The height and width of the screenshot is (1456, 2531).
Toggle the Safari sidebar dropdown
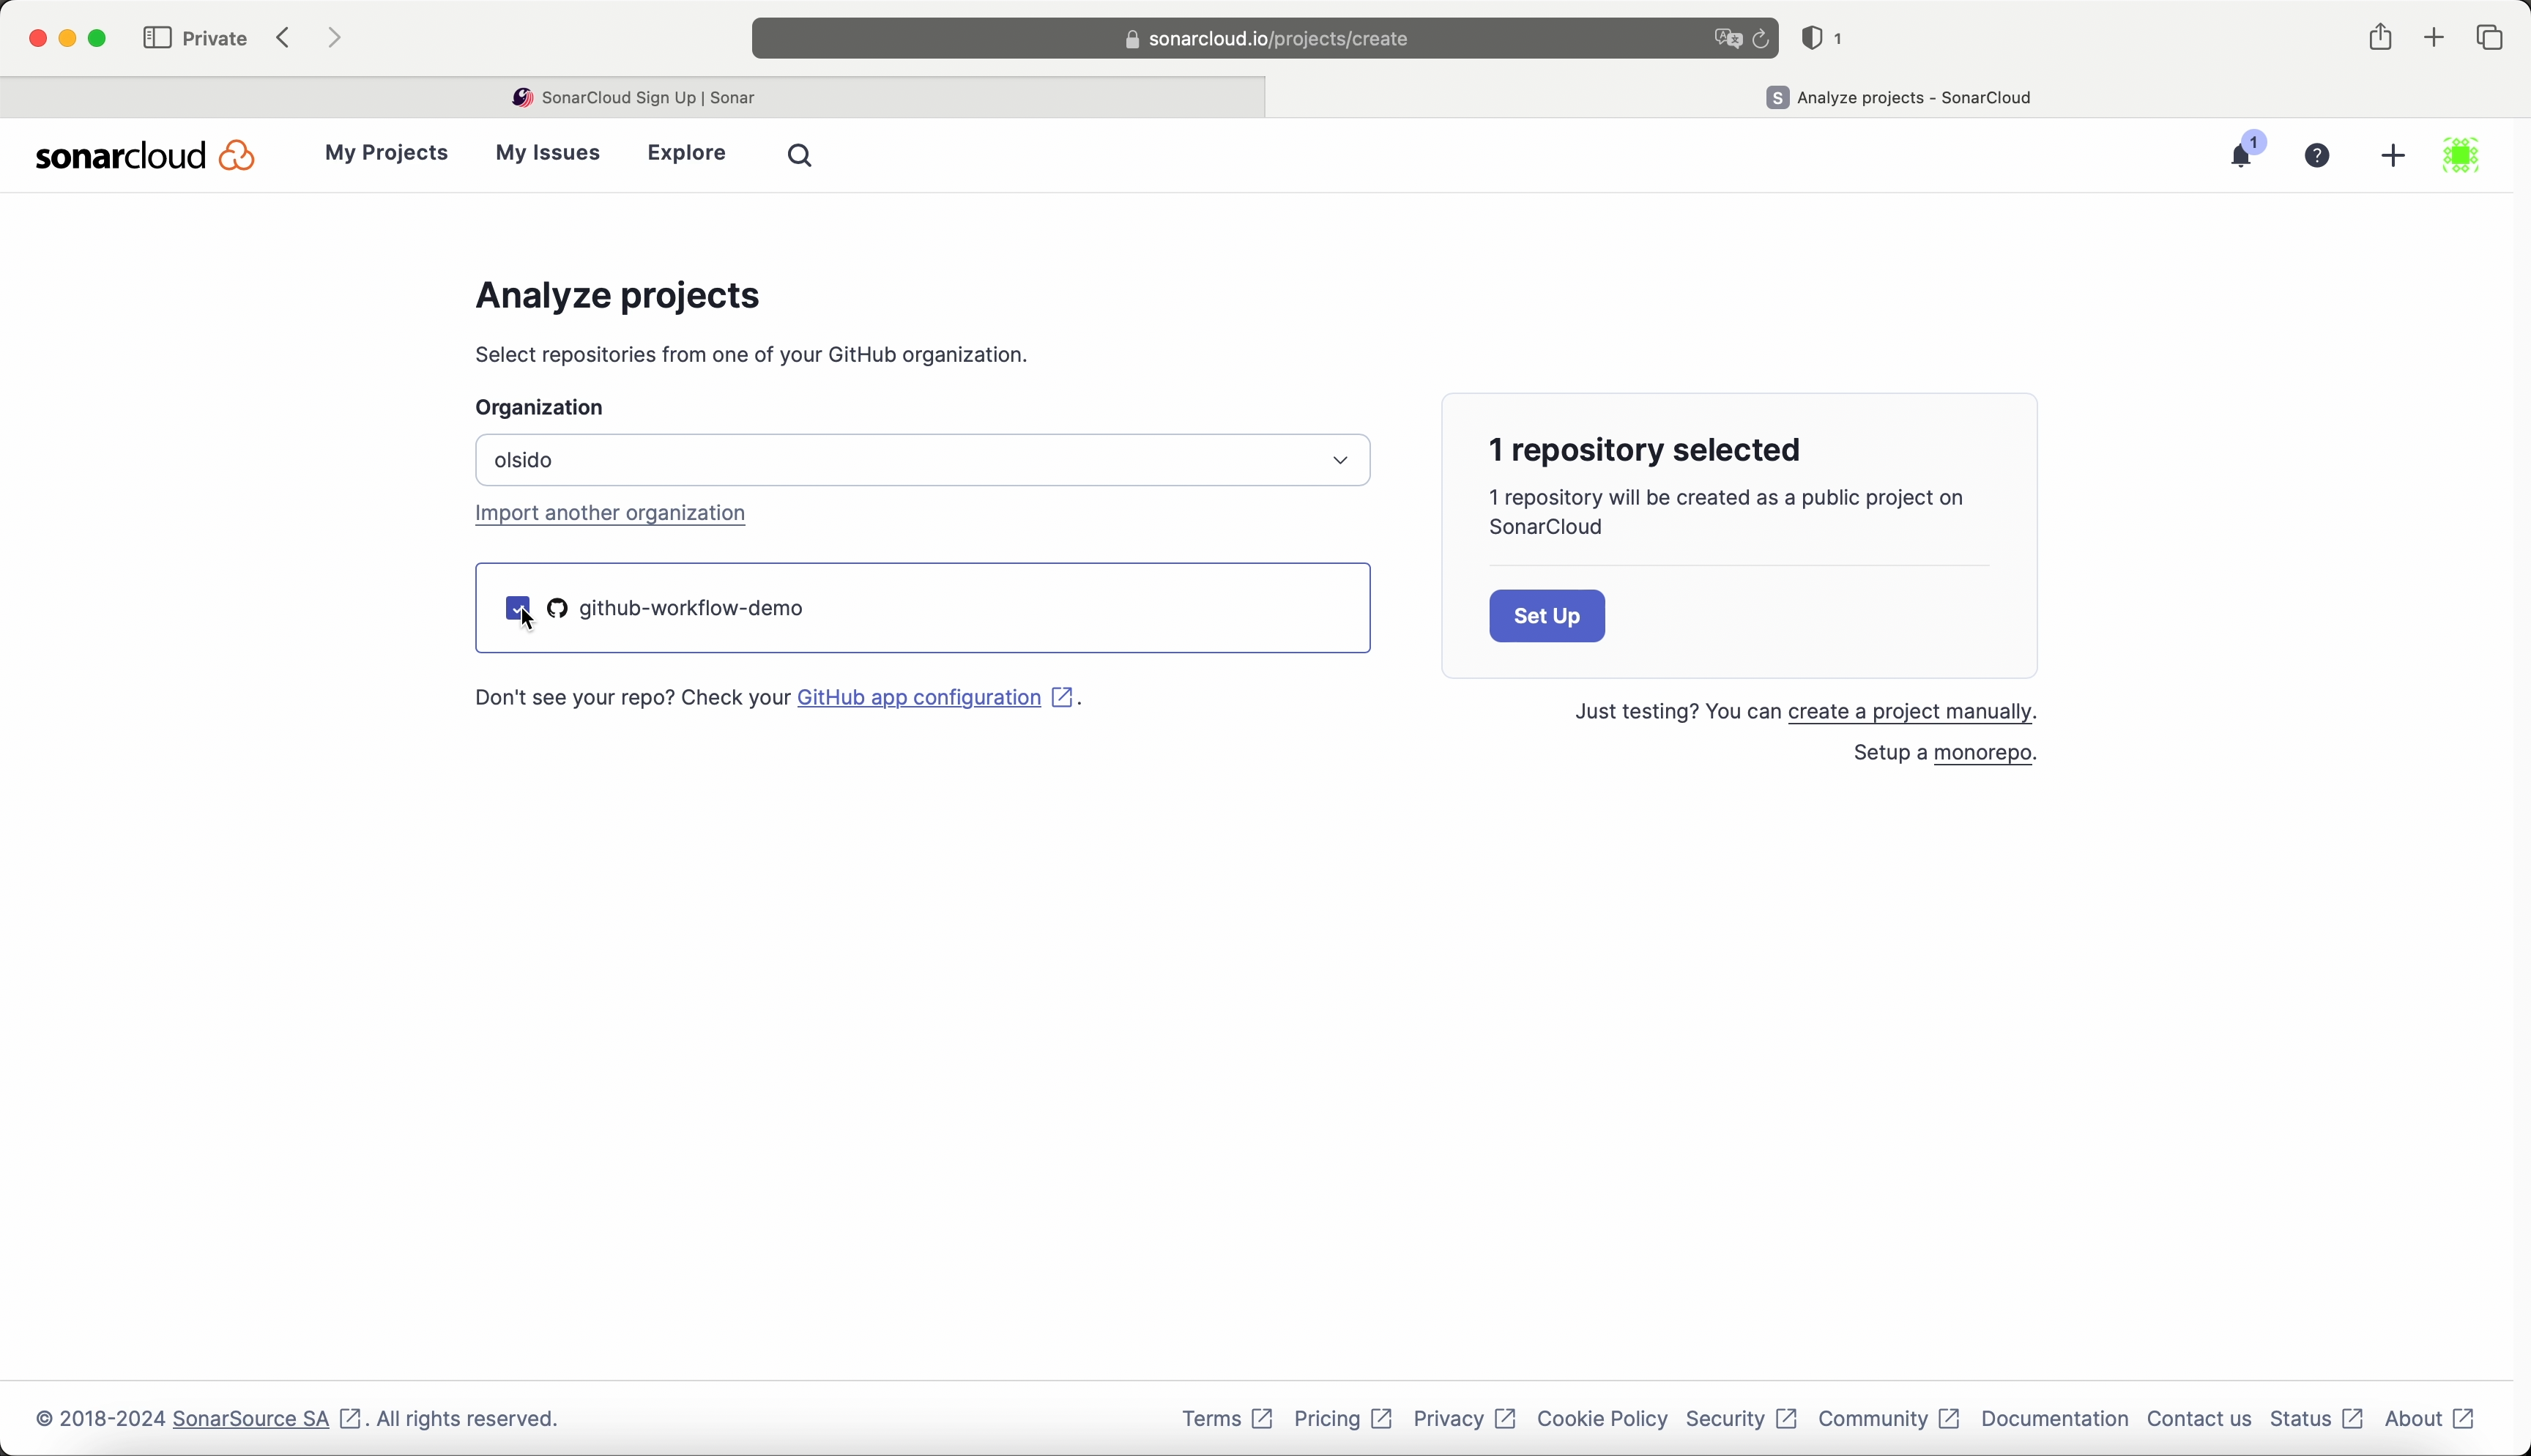click(x=157, y=38)
